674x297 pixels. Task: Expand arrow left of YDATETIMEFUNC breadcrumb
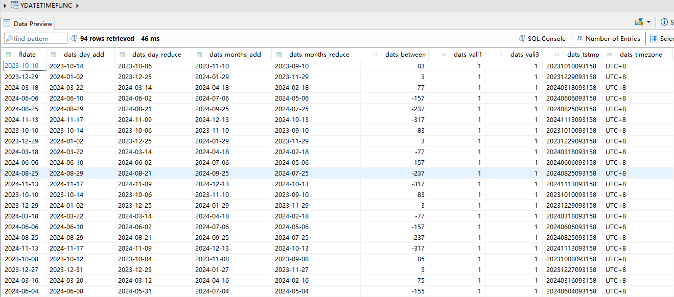click(5, 6)
